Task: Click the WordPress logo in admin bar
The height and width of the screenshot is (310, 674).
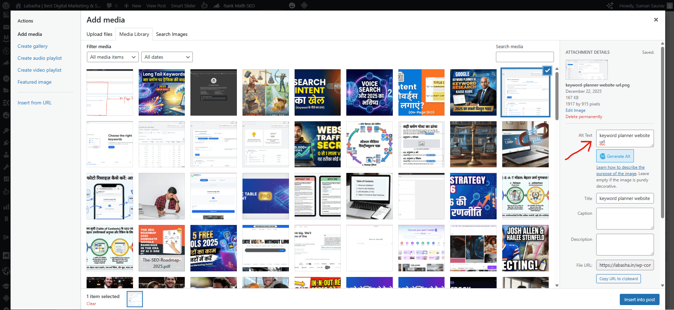Action: click(6, 6)
